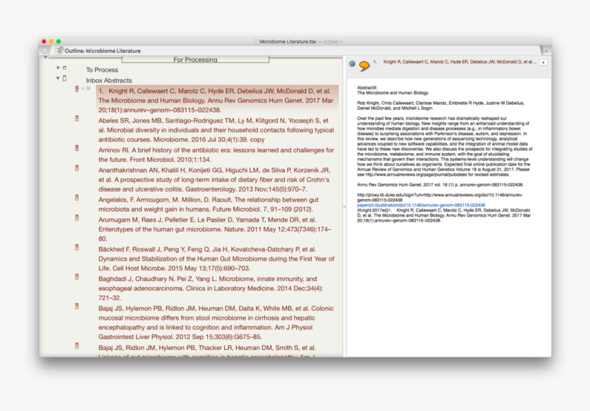Click the note icon beside Ananthakrishnan AN entry
The image size is (590, 411).
tap(77, 168)
